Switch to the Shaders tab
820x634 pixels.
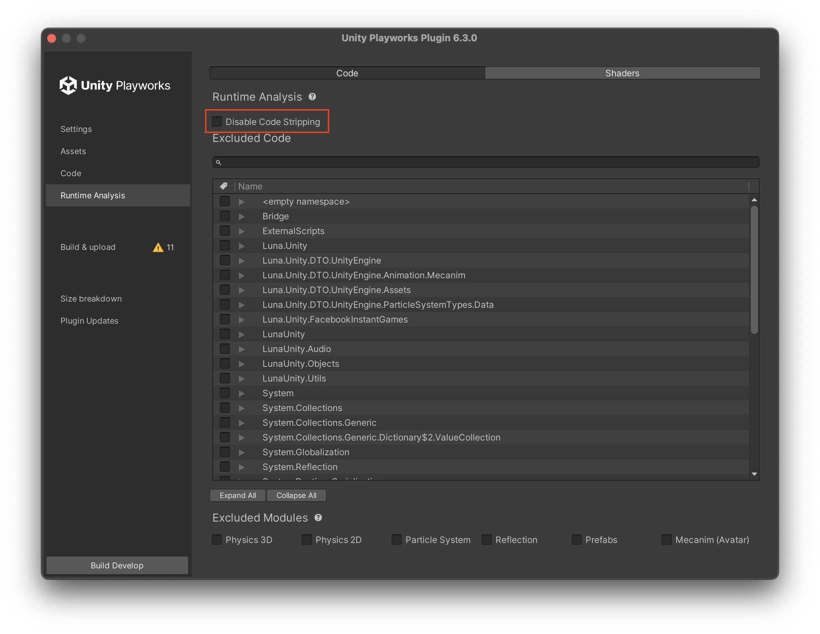[x=622, y=73]
